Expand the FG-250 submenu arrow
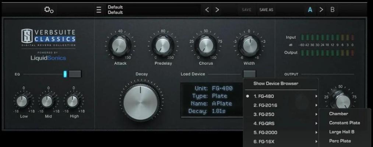Image resolution: width=373 pixels, height=147 pixels. [316, 114]
